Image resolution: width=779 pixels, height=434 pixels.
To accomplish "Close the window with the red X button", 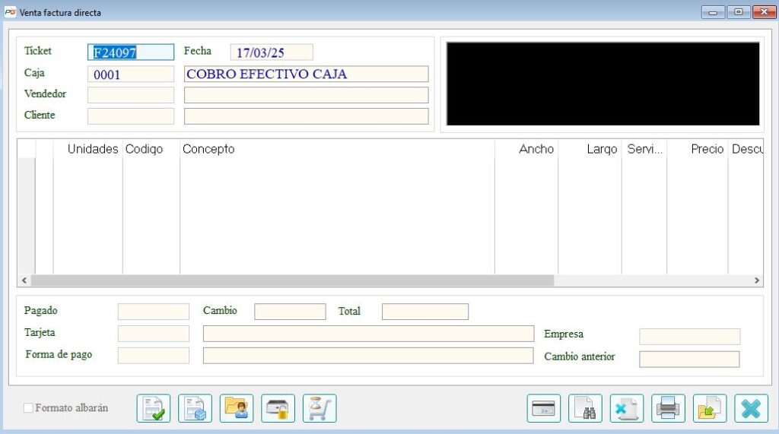I will click(764, 12).
